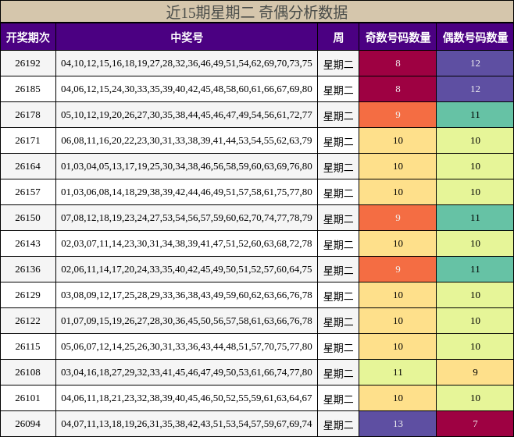The height and width of the screenshot is (437, 514).
Task: Click winning numbers starting 05,06,07,12,14
Action: point(187,346)
